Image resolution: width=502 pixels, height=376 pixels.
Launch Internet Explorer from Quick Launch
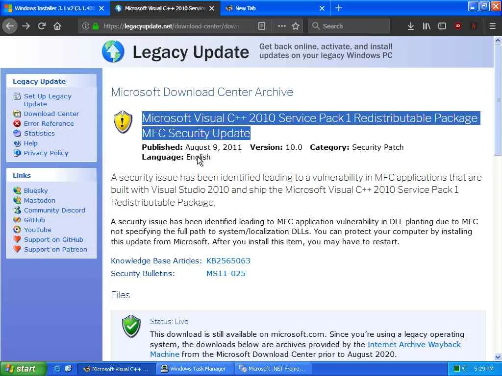coord(57,369)
